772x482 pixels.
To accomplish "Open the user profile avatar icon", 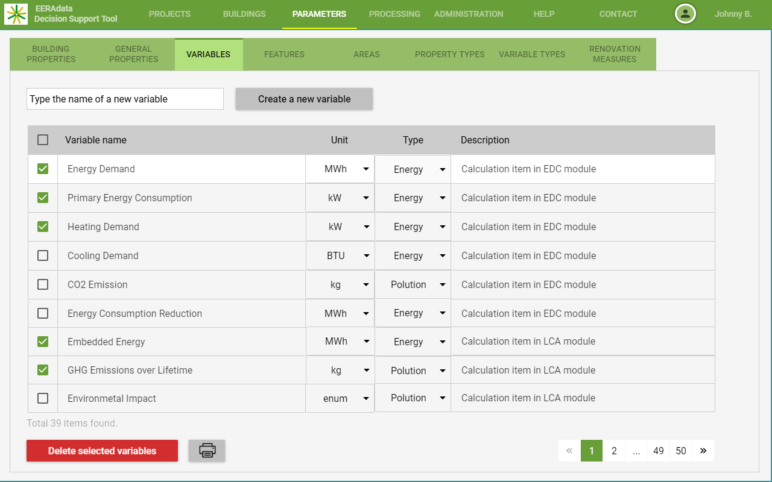I will 685,14.
